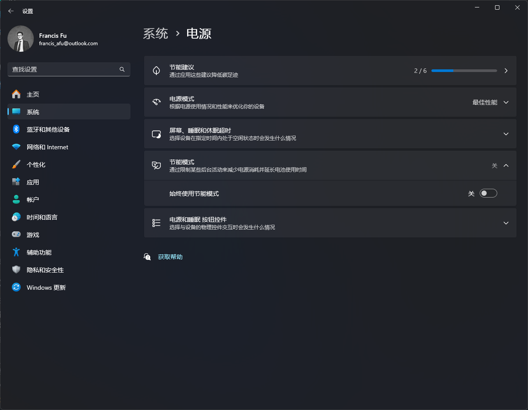Enable 始终使用节能模式
Screen dimensions: 528x410
click(488, 193)
